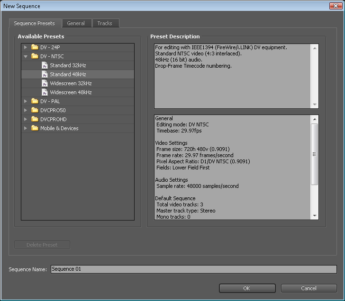The image size is (345, 301).
Task: Select the Widescreen 48kHz preset label
Action: (x=71, y=92)
